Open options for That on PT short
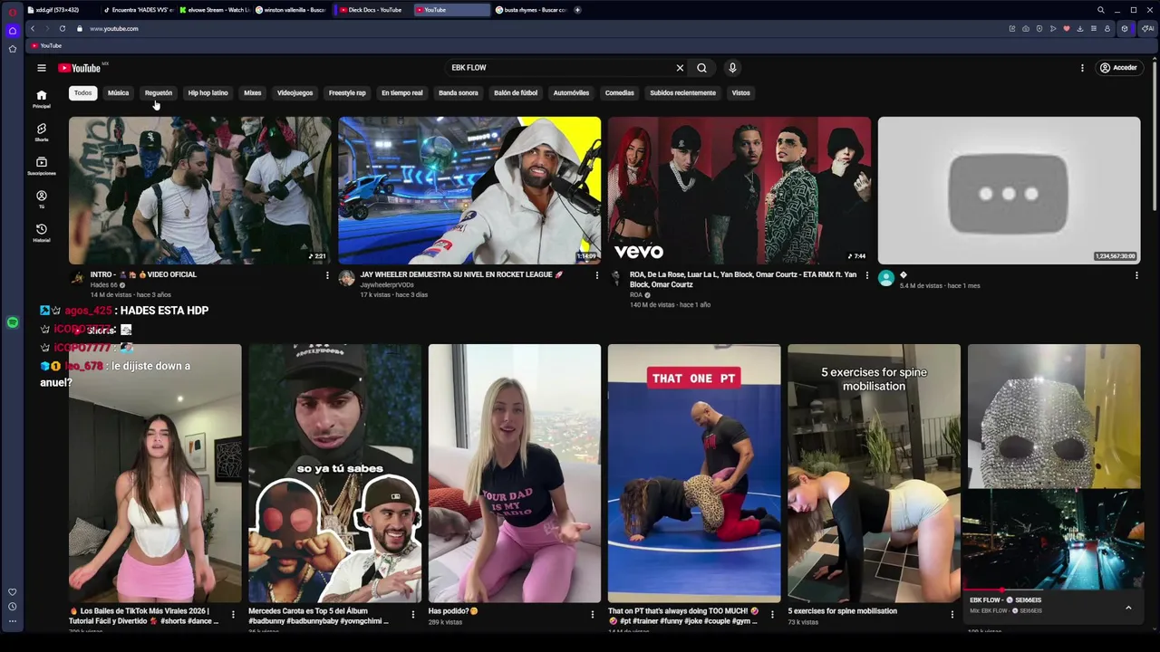1160x652 pixels. [x=772, y=615]
